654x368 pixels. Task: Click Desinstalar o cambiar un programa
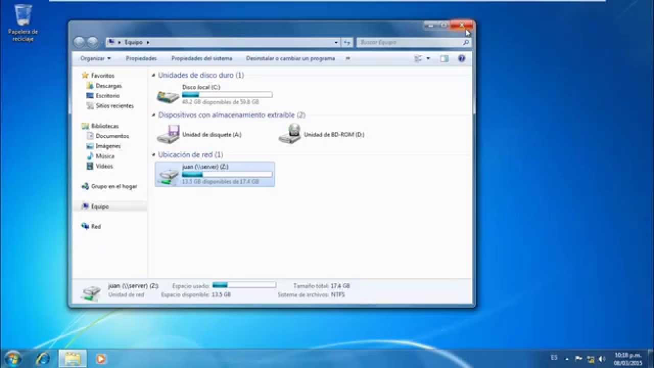(291, 59)
